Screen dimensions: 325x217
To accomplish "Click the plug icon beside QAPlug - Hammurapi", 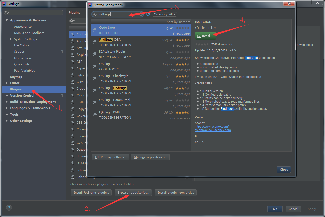I will pos(95,102).
